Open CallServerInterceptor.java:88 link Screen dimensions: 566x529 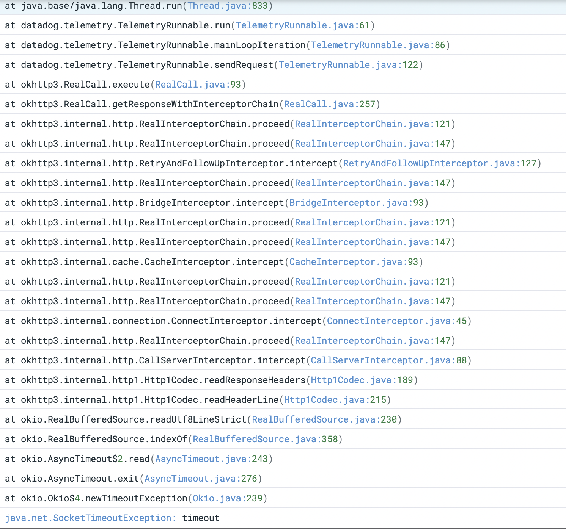388,360
